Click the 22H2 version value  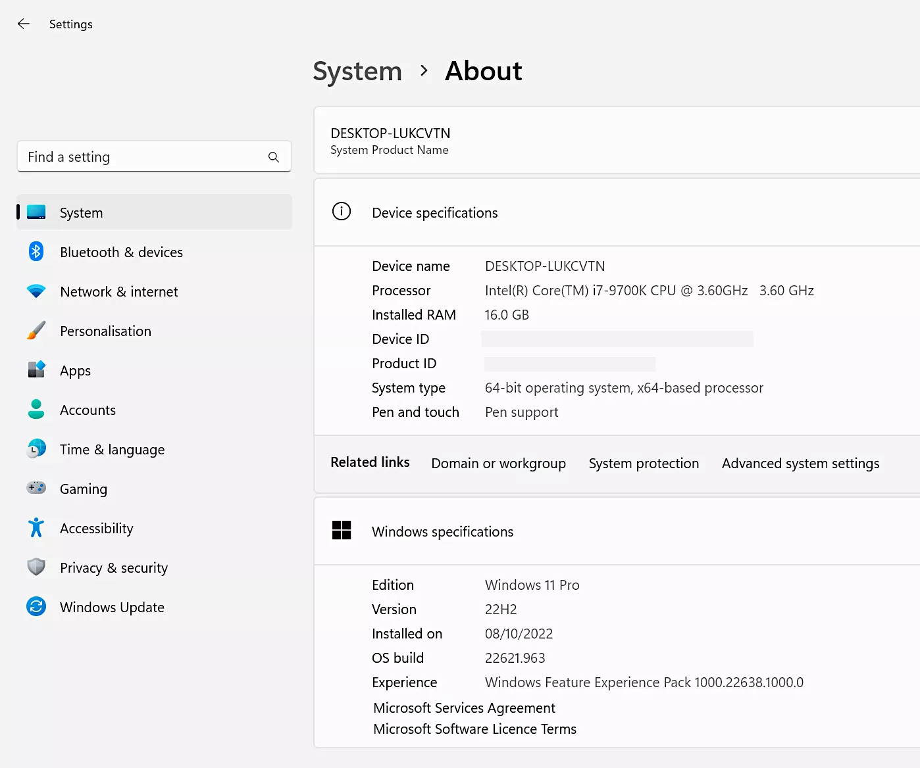[501, 610]
